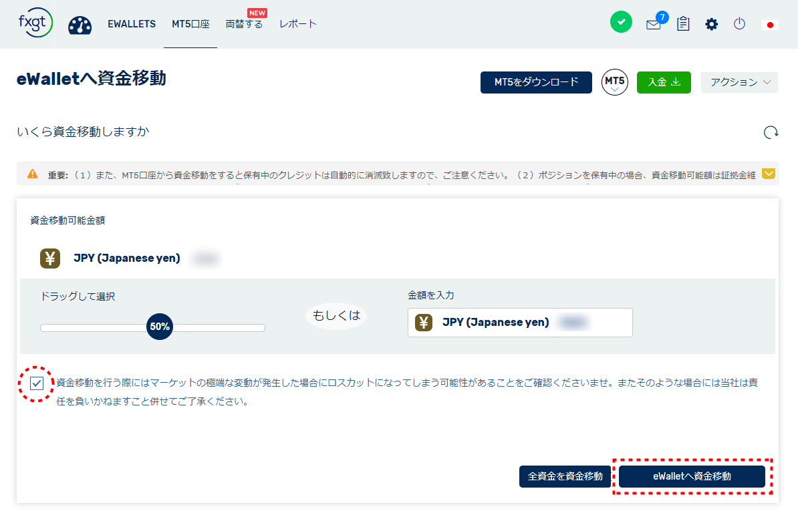Click the risk disclaimer text paragraph
Image resolution: width=798 pixels, height=527 pixels.
click(407, 392)
